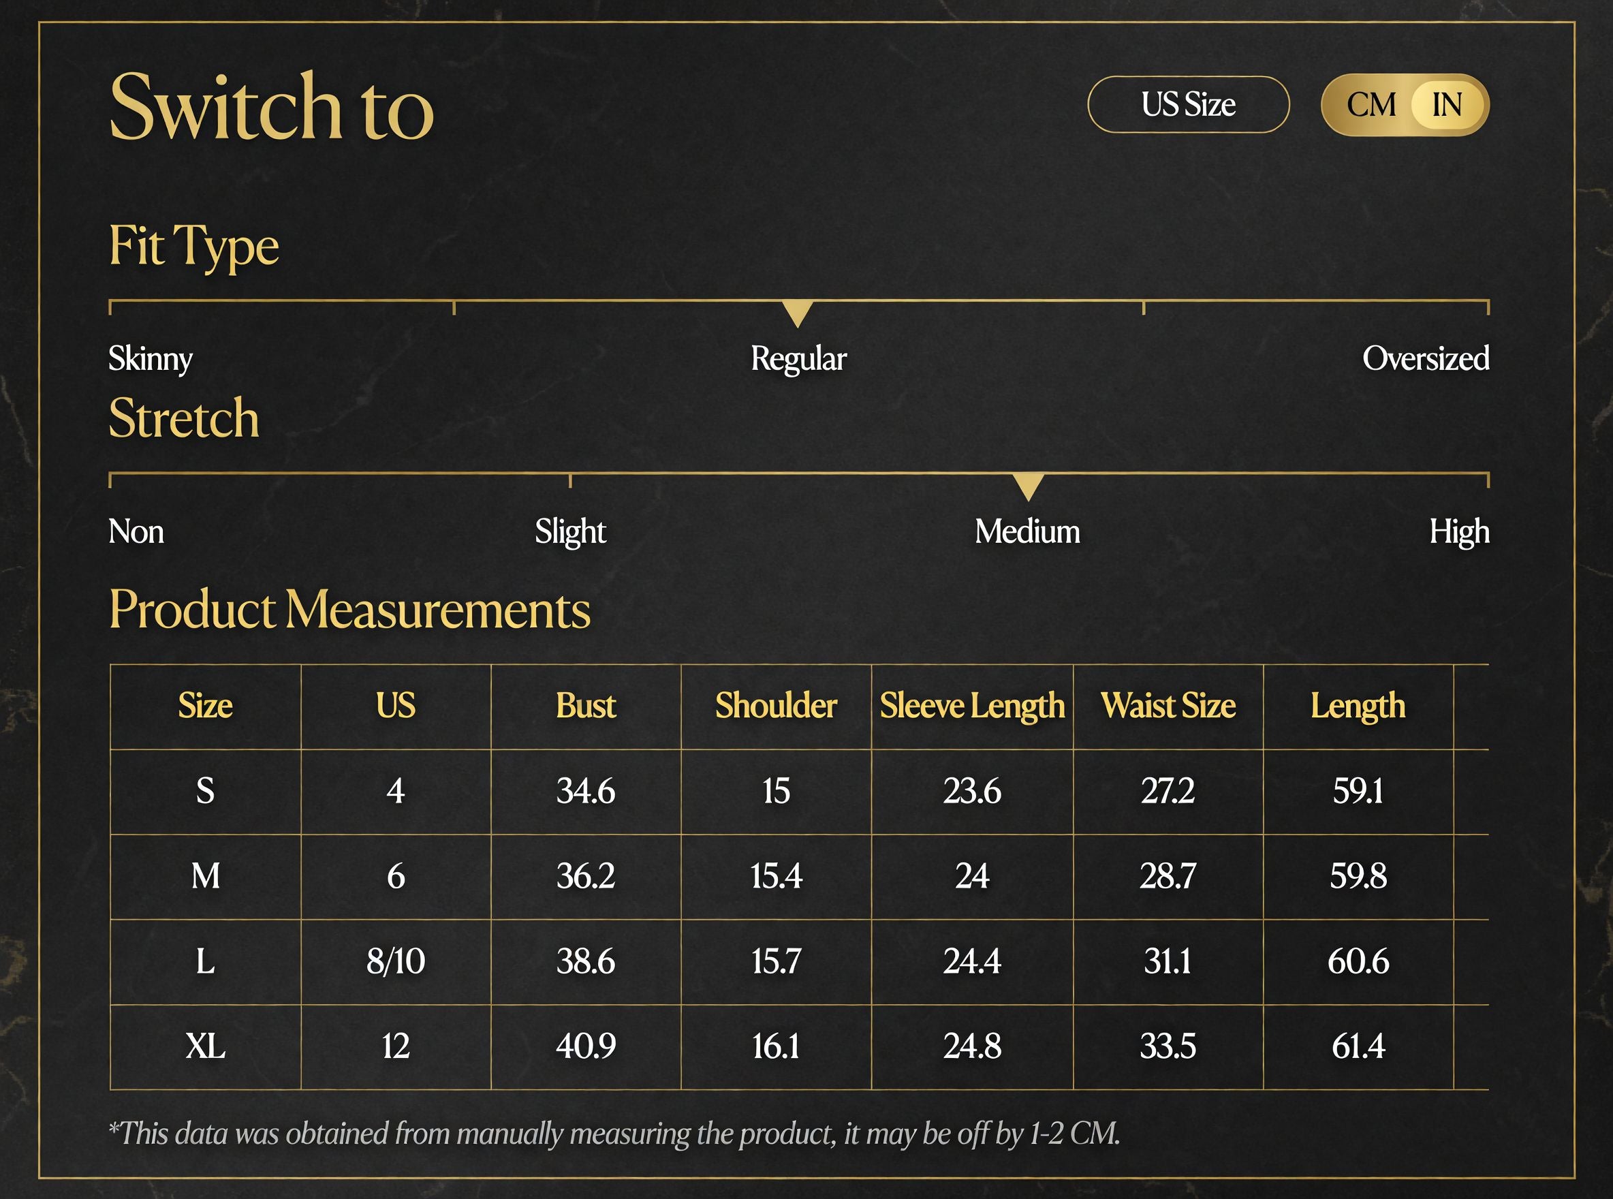Click the Bust column header
The image size is (1613, 1199).
(586, 706)
